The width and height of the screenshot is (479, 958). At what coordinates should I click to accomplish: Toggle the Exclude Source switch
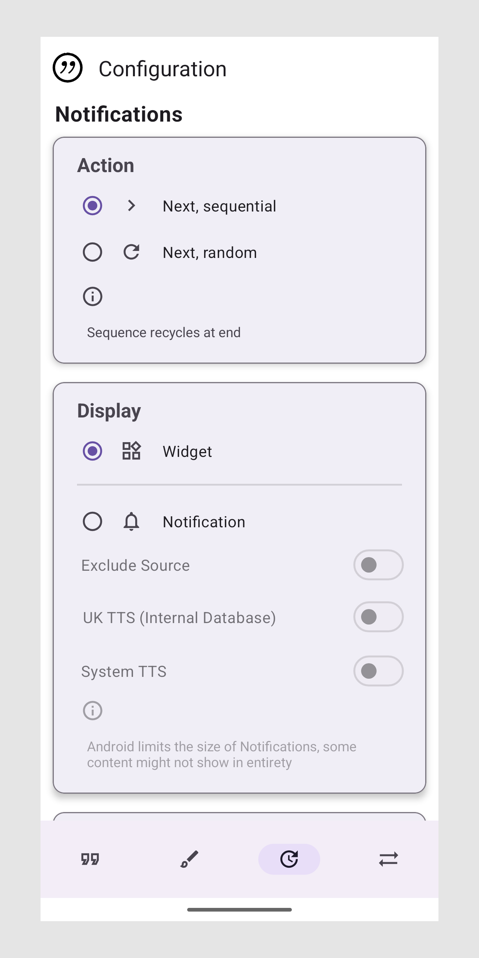click(x=378, y=565)
